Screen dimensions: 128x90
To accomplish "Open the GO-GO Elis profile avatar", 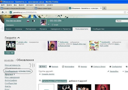I will point(43,22).
